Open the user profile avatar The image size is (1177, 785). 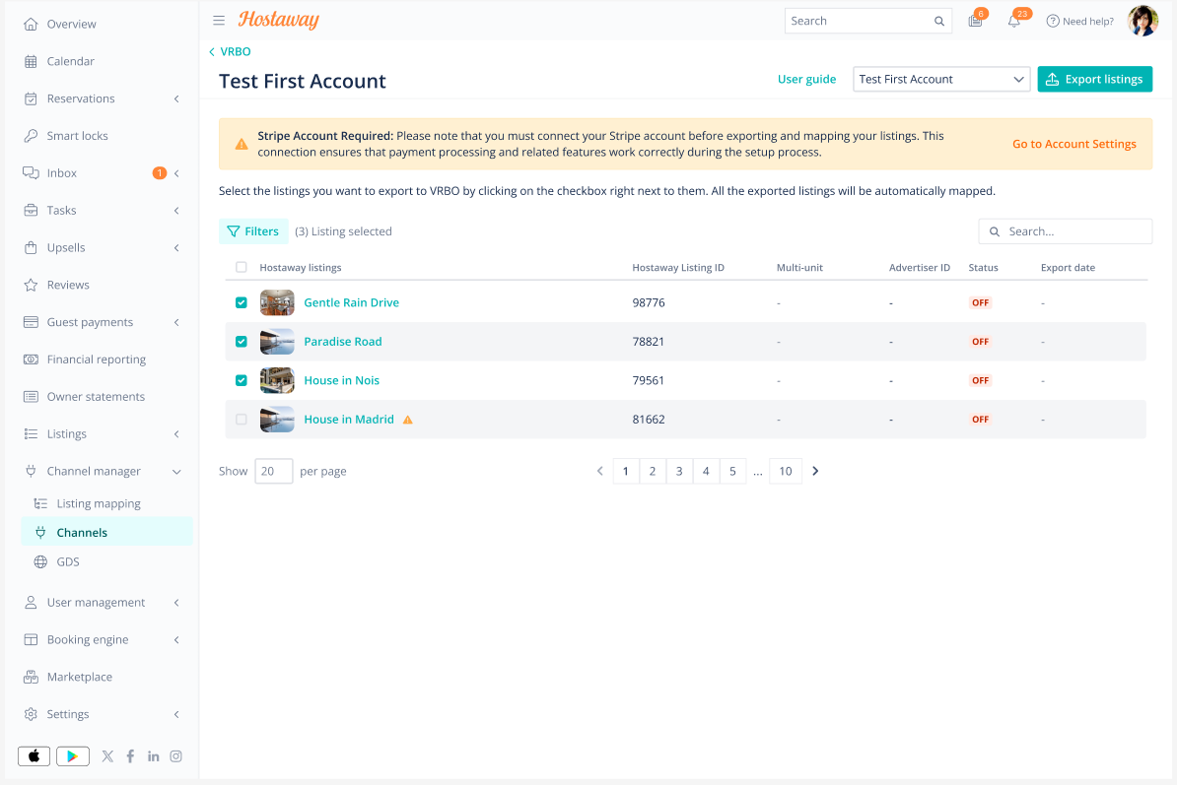pos(1142,21)
